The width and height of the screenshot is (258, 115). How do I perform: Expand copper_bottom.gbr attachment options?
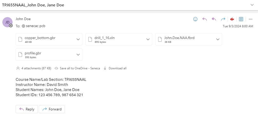click(x=78, y=39)
